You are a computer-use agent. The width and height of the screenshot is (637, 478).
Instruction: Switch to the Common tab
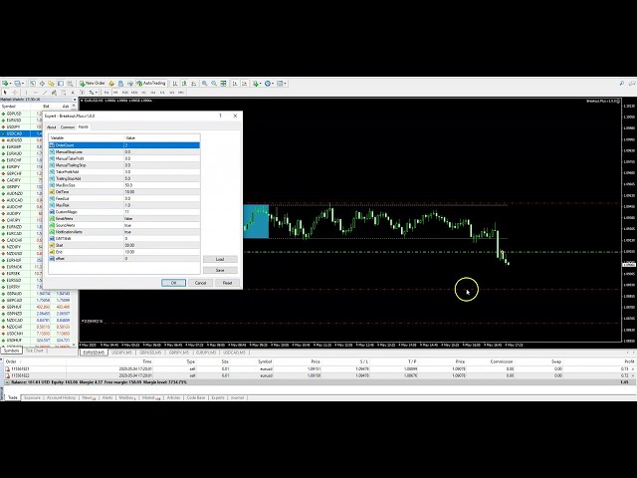coord(68,126)
